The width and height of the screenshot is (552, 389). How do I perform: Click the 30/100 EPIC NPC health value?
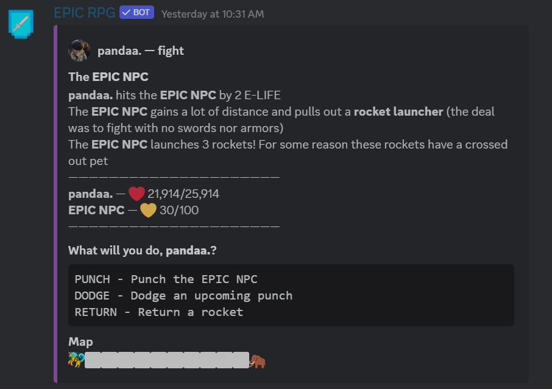[x=179, y=210]
